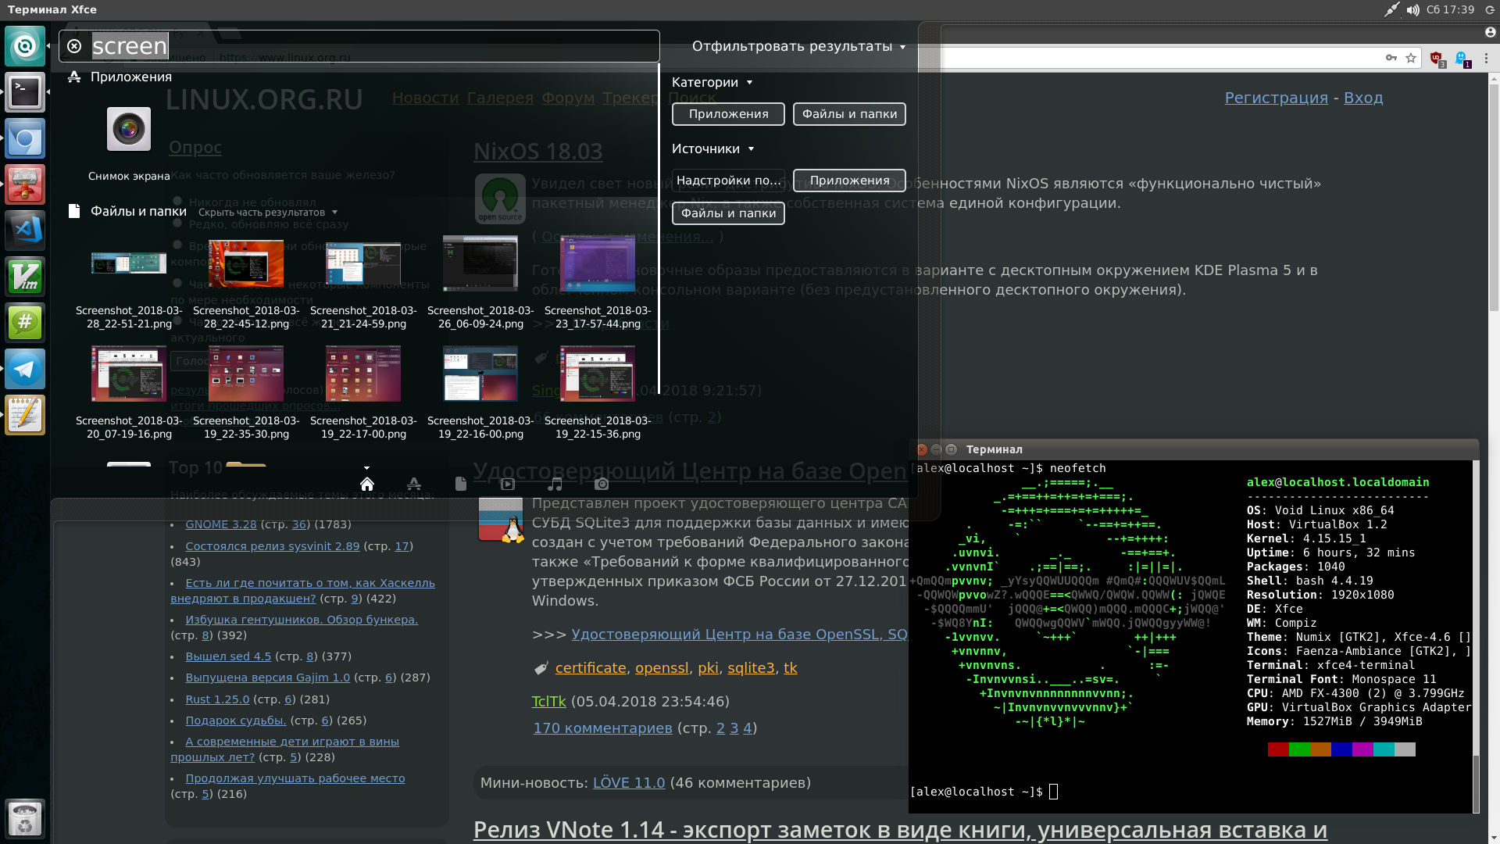Viewport: 1500px width, 844px height.
Task: Open Screenshot_2018-03-19_22-35-30.png thumbnail
Action: click(x=246, y=374)
